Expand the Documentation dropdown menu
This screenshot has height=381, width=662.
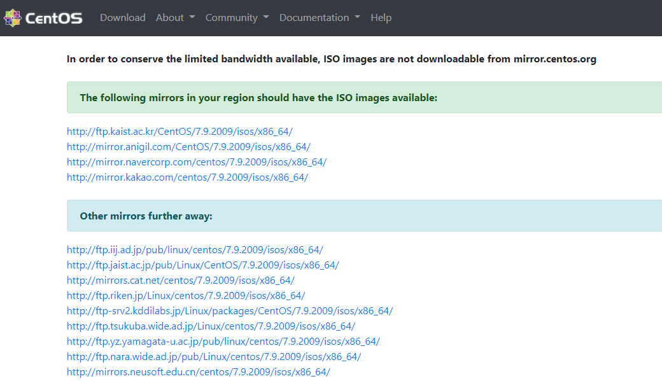(x=320, y=18)
